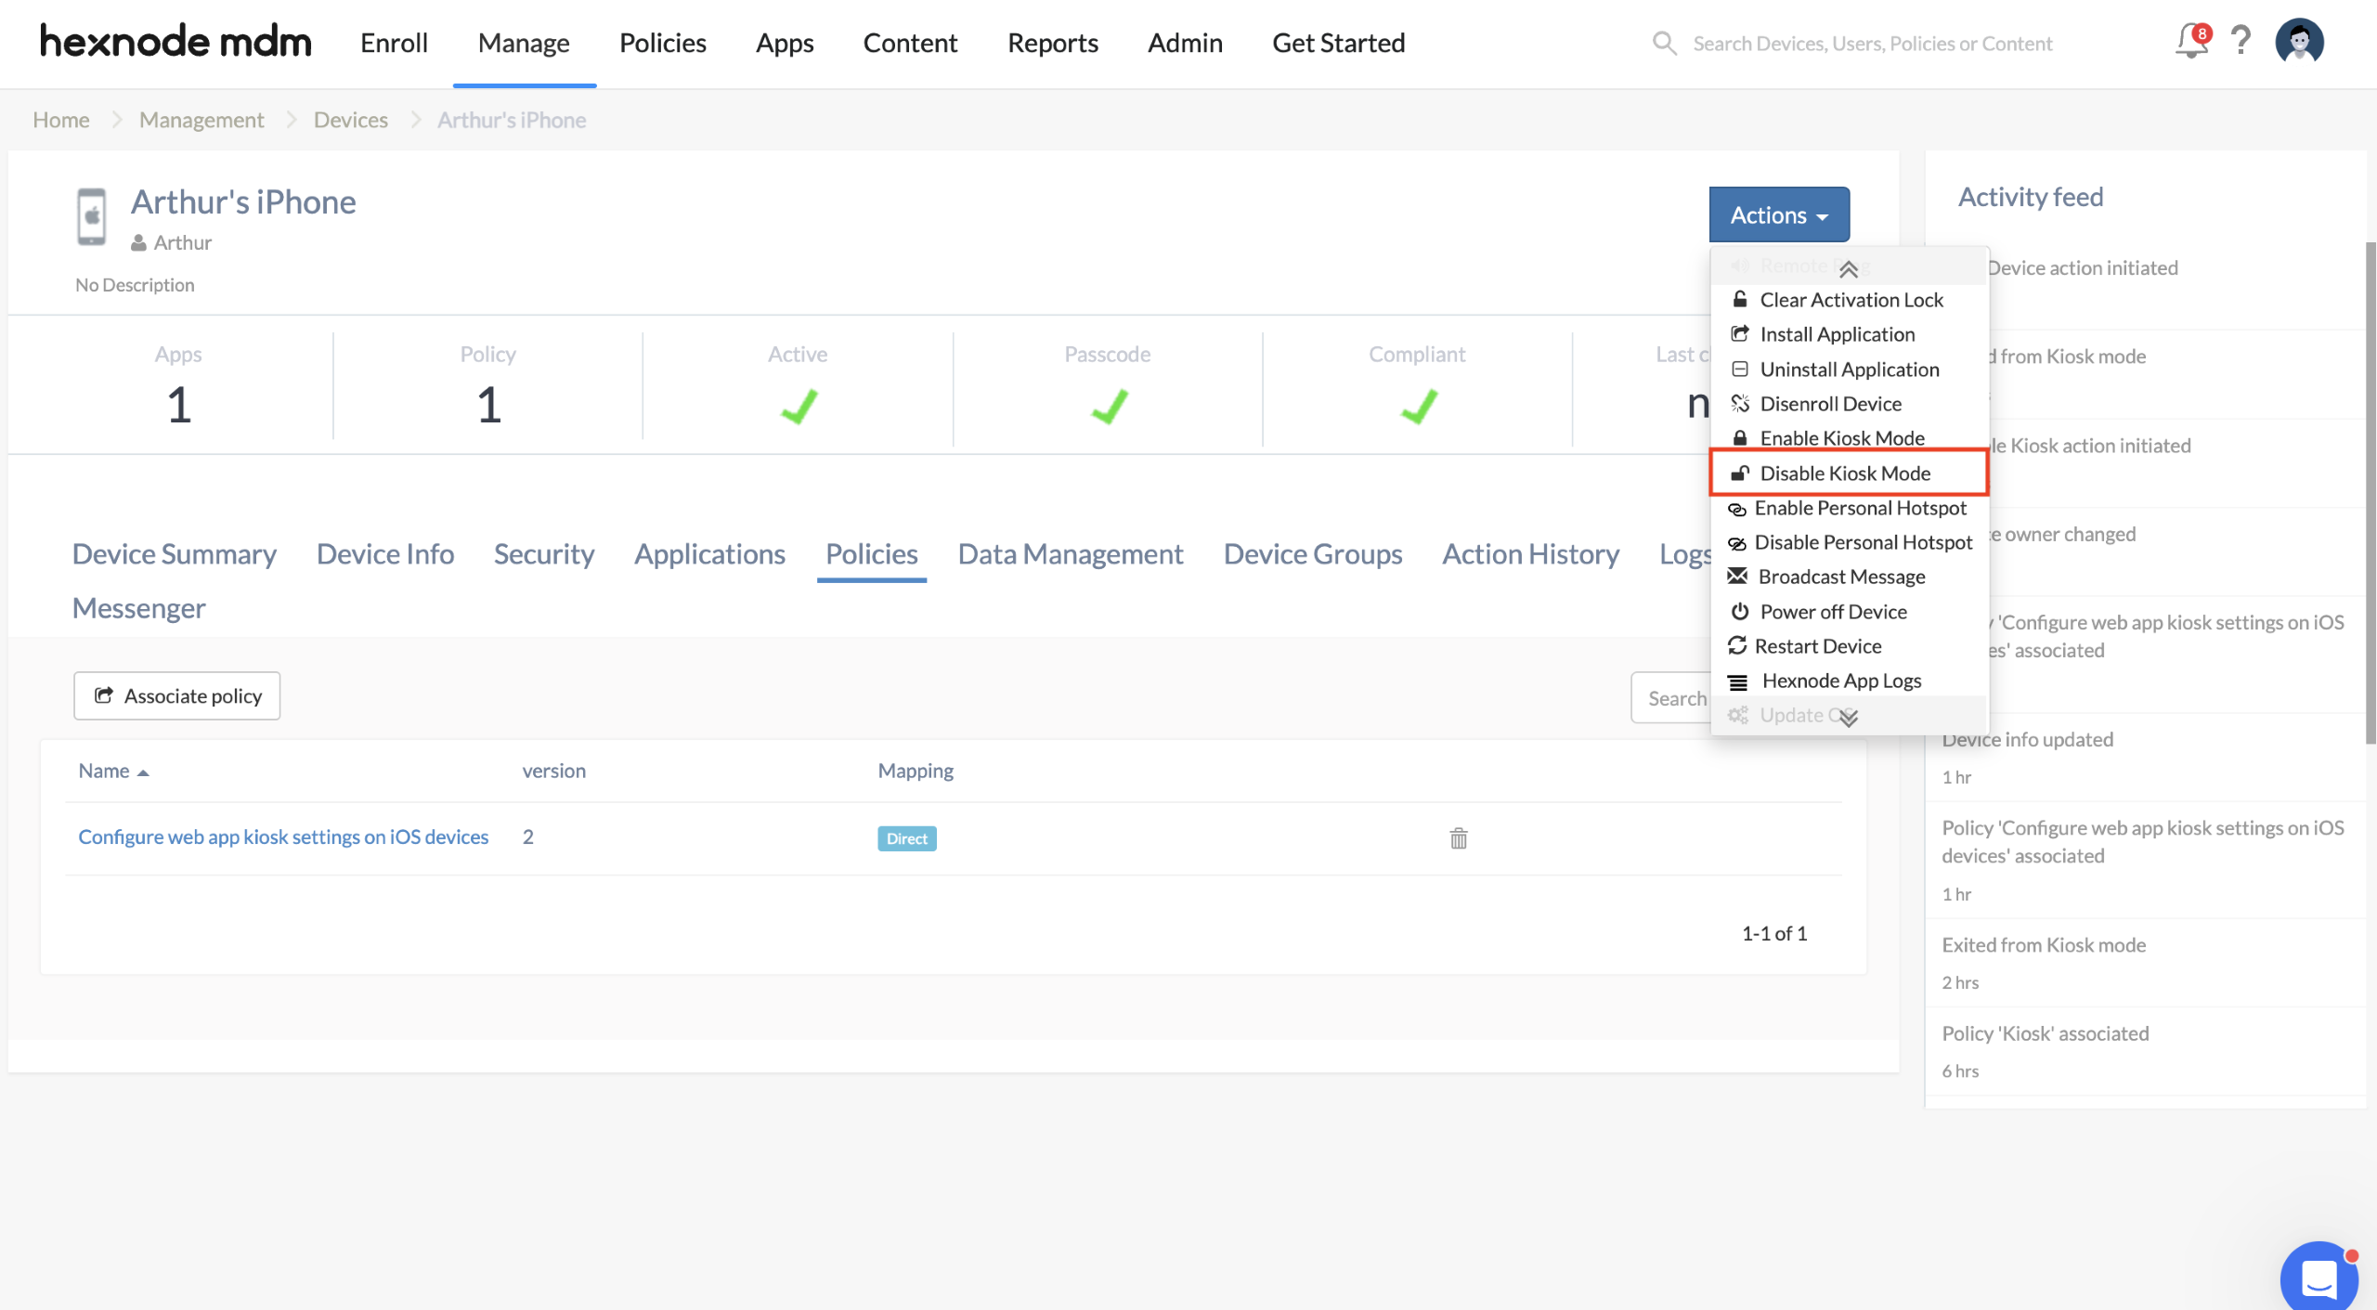This screenshot has width=2377, height=1310.
Task: Open the user profile avatar
Action: [2299, 42]
